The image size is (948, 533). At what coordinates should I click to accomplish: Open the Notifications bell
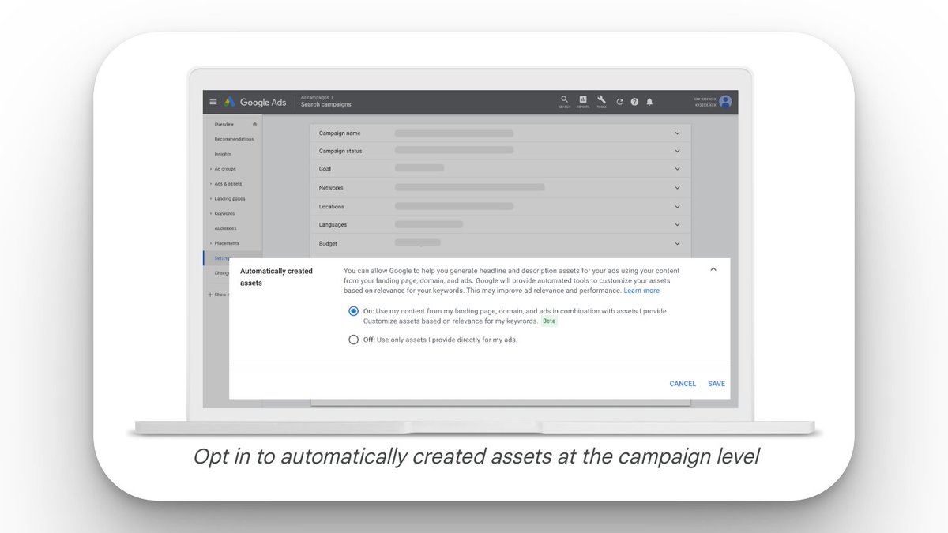coord(649,102)
